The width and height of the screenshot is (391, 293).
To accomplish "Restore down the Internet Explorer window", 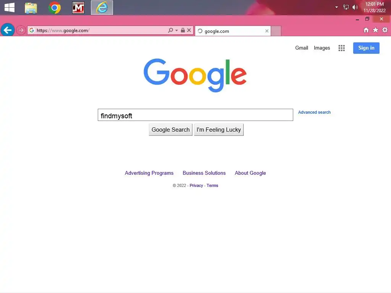I will [367, 19].
